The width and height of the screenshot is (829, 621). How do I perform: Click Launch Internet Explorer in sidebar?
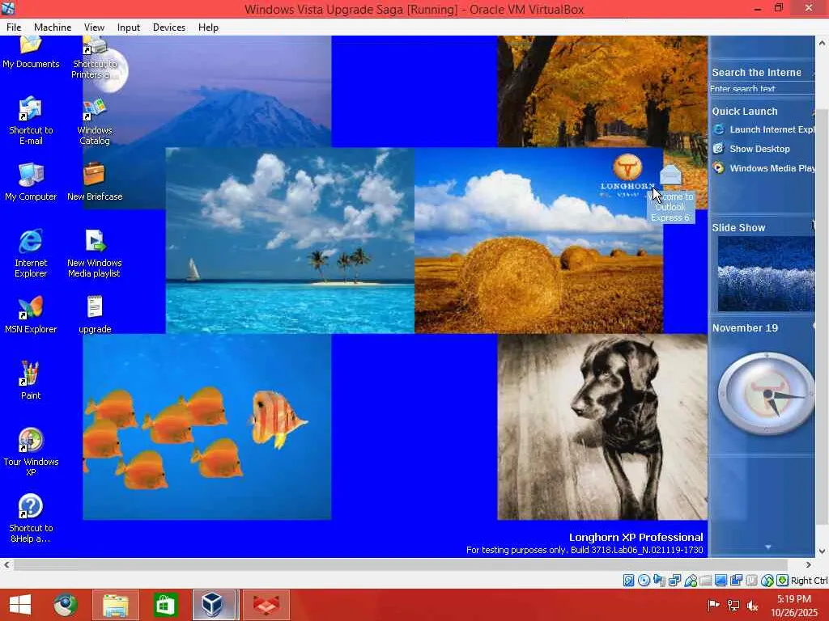763,129
